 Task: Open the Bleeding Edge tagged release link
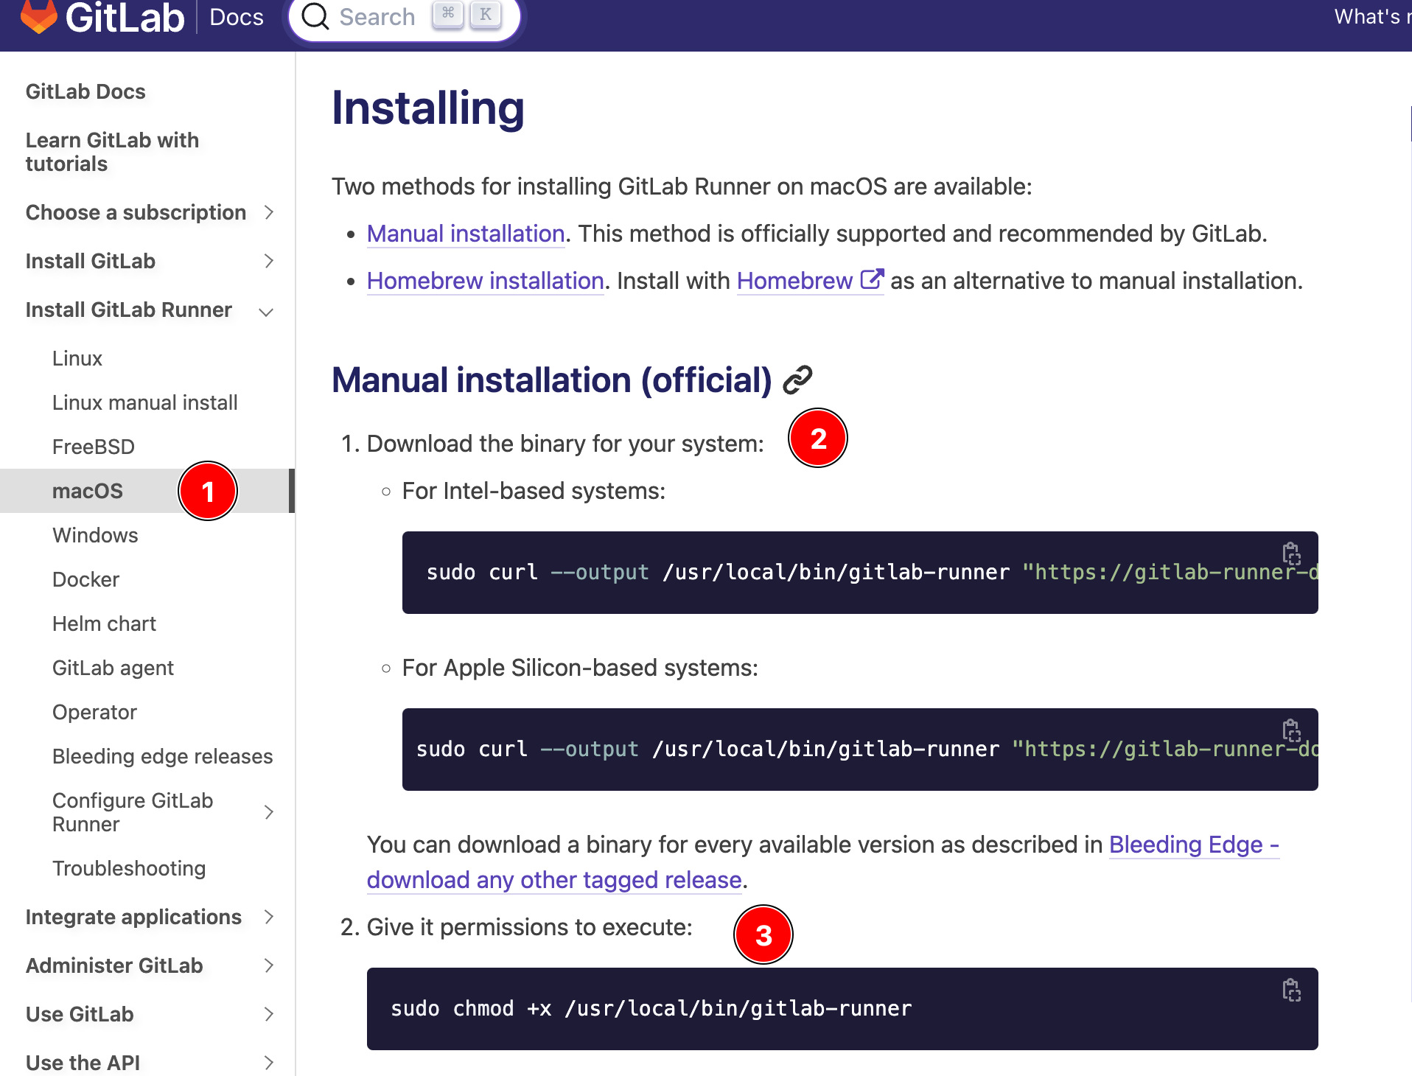click(x=553, y=880)
